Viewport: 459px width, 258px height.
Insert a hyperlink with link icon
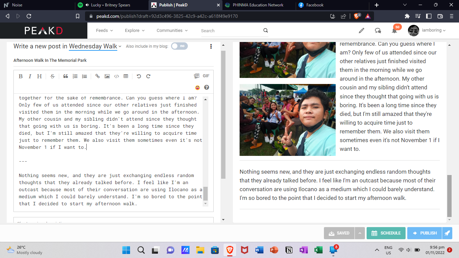click(97, 76)
